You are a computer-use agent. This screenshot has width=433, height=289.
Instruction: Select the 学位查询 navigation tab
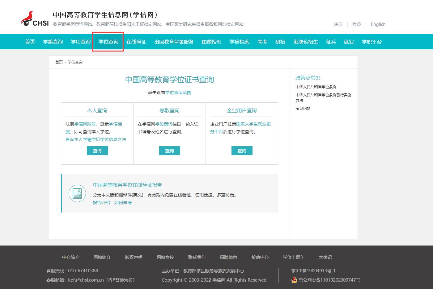coord(108,42)
